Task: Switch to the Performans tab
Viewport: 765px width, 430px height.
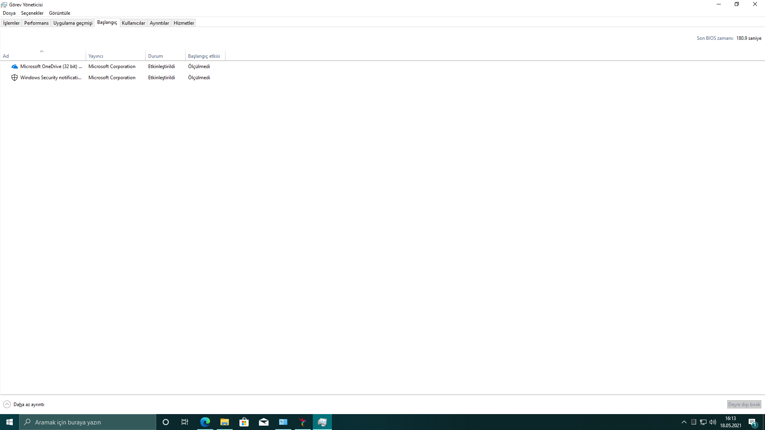Action: pyautogui.click(x=36, y=23)
